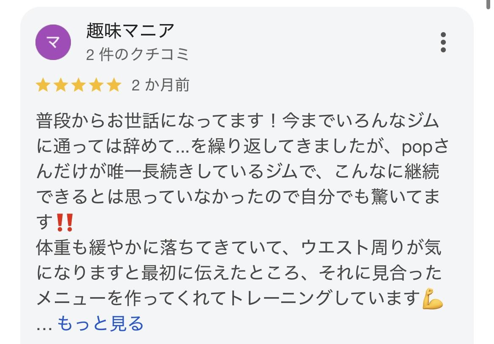Open reviewer profile 趣味マニア
This screenshot has height=344, width=494.
130,30
